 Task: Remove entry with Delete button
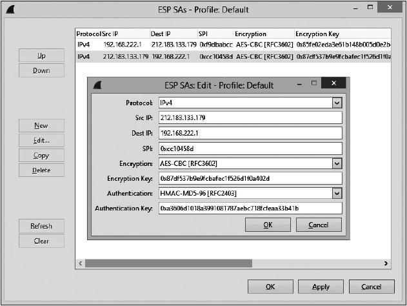(x=41, y=170)
